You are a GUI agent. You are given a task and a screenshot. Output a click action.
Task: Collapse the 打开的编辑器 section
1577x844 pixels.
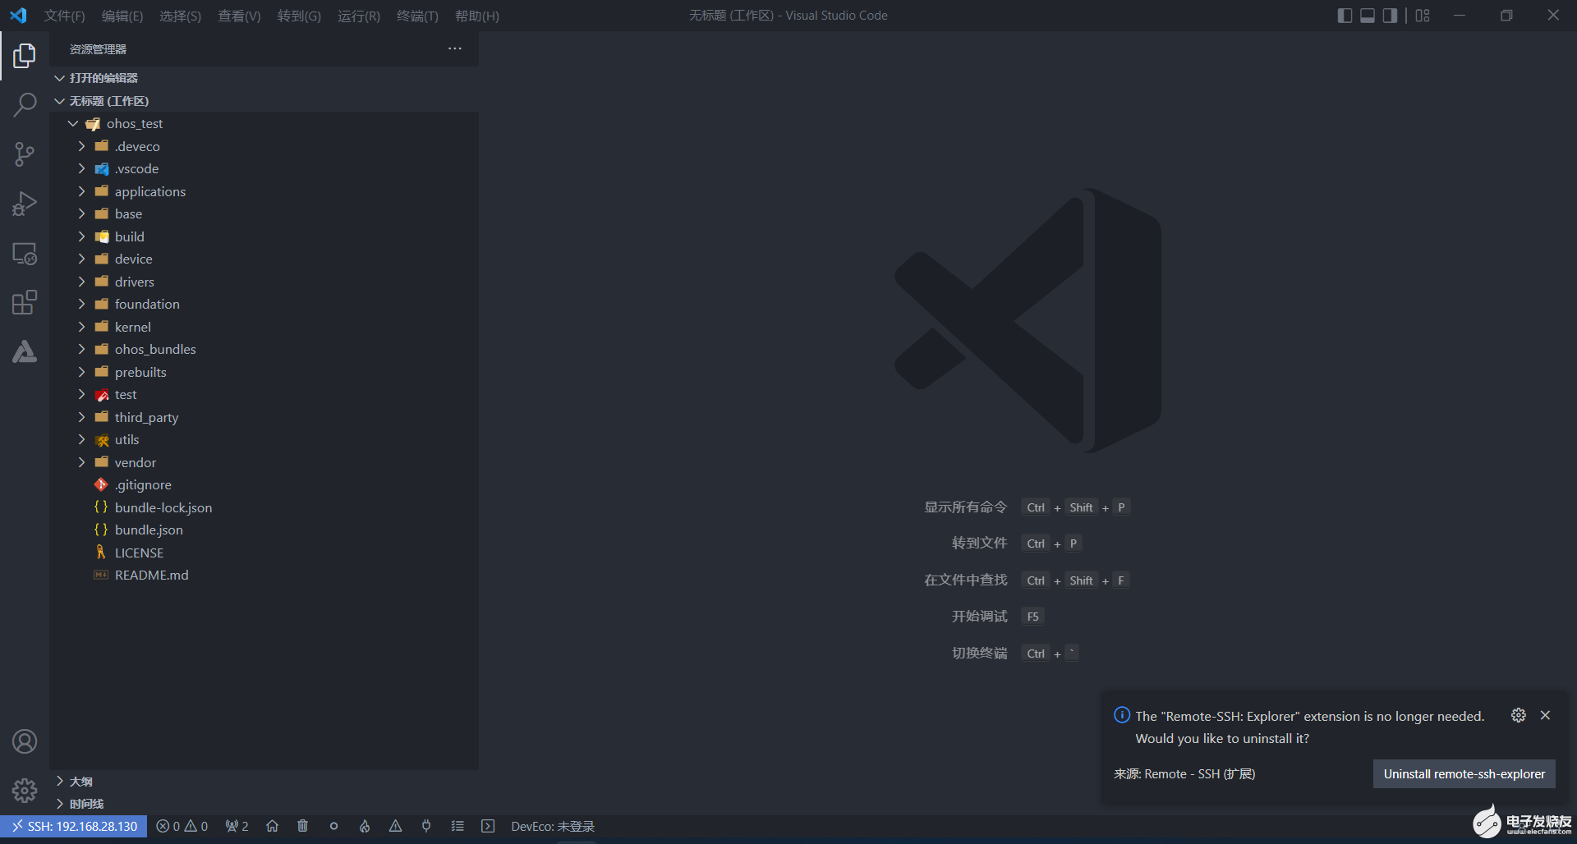[x=60, y=78]
